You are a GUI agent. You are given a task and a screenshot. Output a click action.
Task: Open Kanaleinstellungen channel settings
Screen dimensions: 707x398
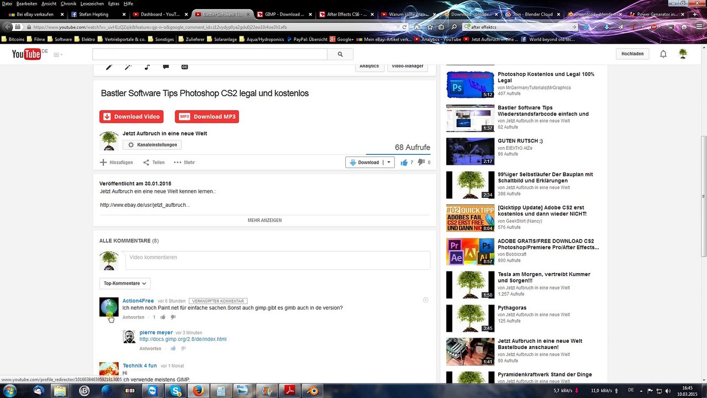point(152,145)
